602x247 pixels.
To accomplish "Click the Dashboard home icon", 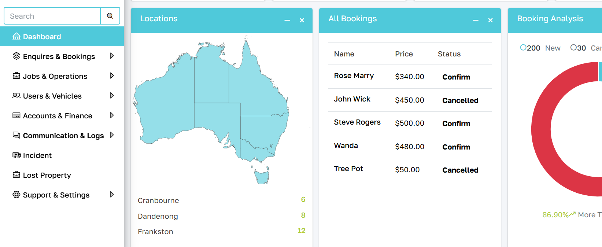I will point(16,36).
